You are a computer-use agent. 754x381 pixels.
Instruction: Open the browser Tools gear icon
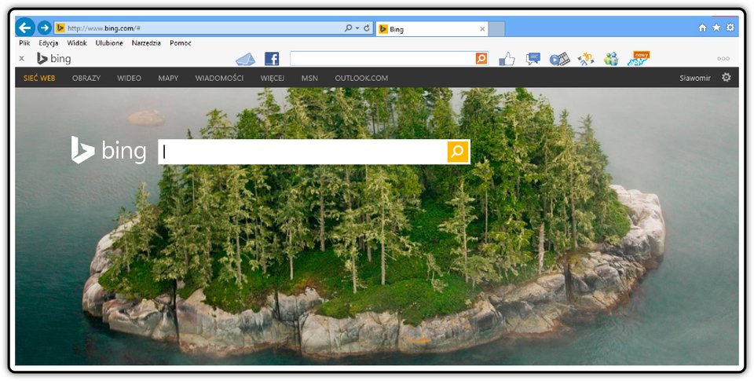point(730,27)
